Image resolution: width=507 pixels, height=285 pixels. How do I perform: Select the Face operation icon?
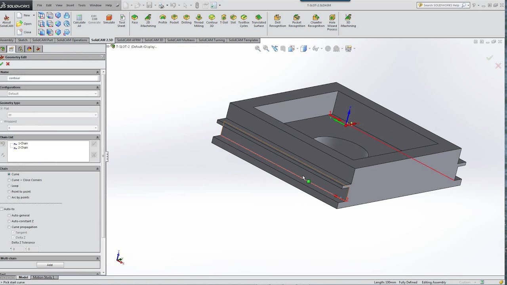[135, 19]
